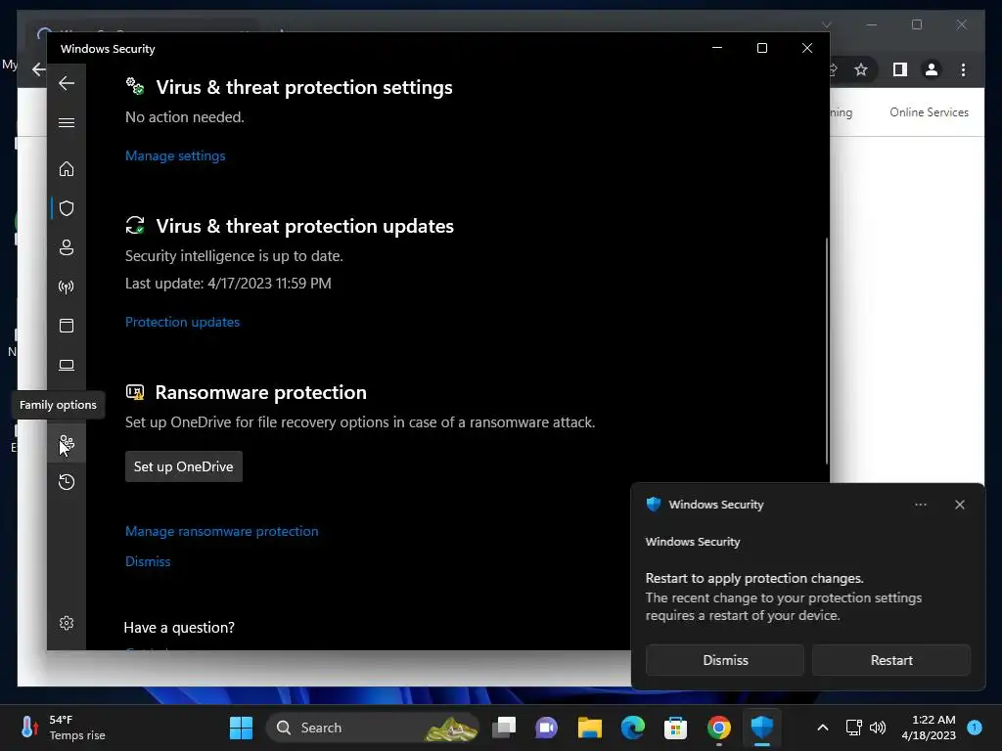Open Task View on the taskbar
The width and height of the screenshot is (1002, 751).
point(504,728)
